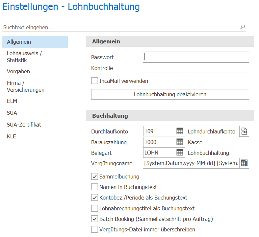Click the Lohndurchlaufkonto account name
Image resolution: width=259 pixels, height=237 pixels.
pyautogui.click(x=211, y=131)
